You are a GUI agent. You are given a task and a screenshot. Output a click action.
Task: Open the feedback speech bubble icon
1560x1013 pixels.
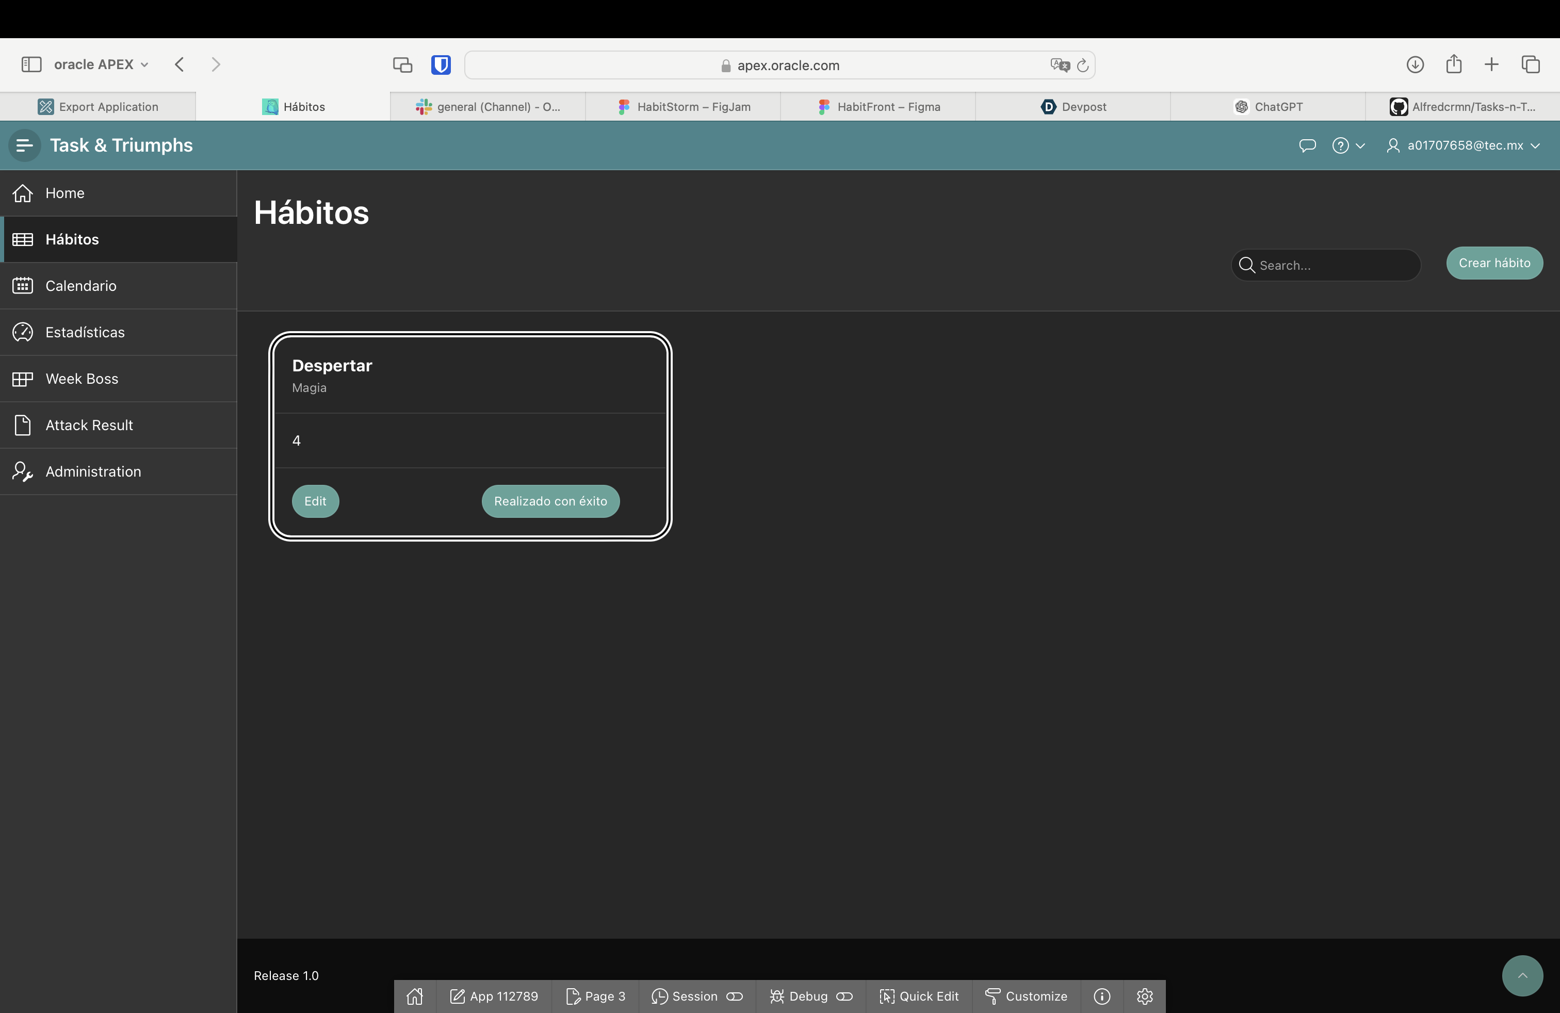pyautogui.click(x=1307, y=145)
